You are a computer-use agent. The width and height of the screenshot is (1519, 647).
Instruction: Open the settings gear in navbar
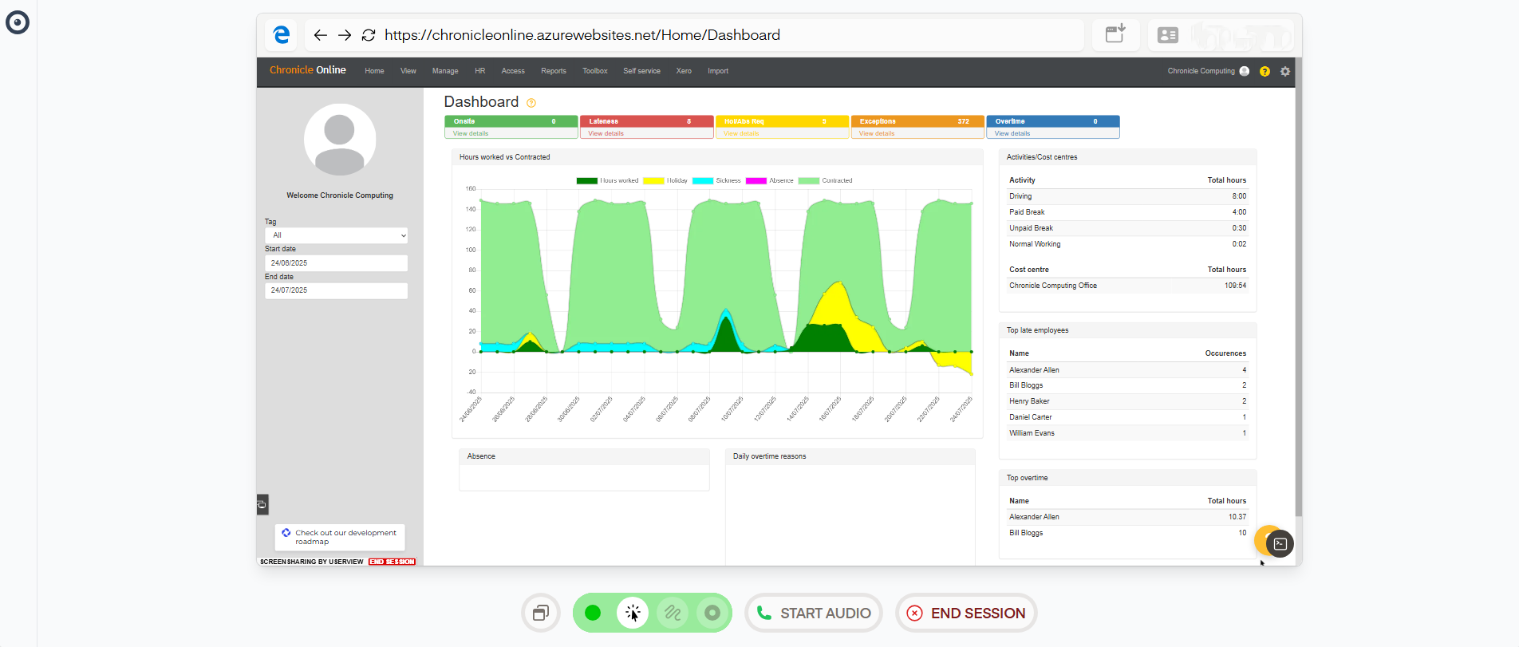[x=1285, y=71]
